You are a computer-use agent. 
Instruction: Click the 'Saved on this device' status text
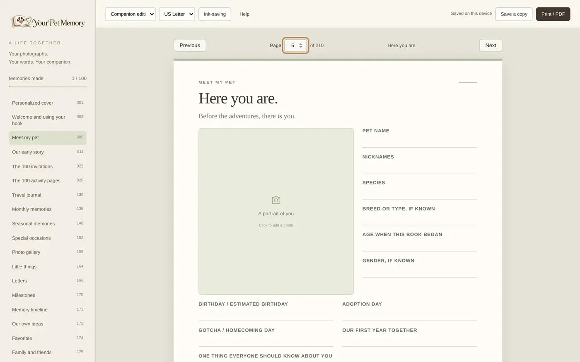[x=471, y=14]
